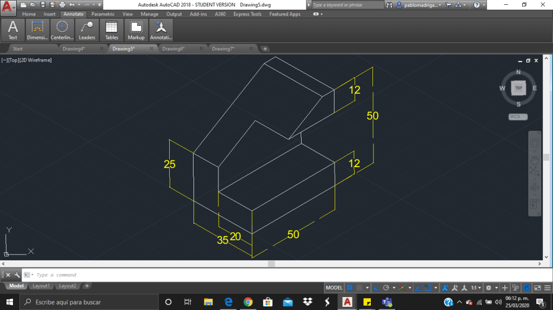Click the TOP face of the ViewCube

coord(518,88)
